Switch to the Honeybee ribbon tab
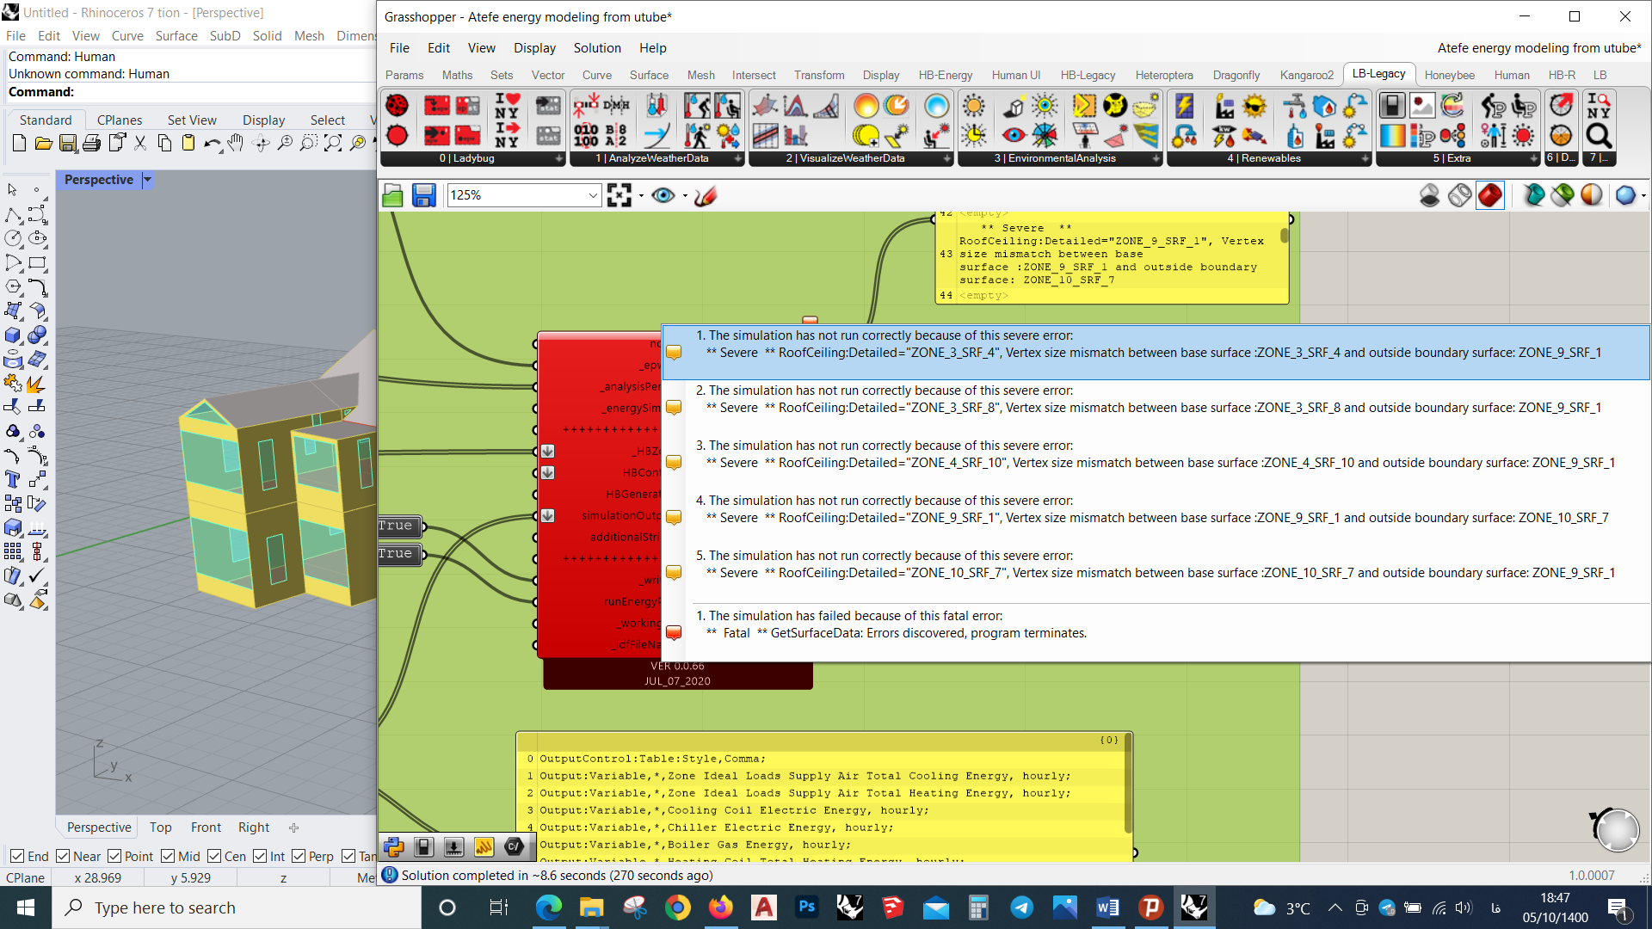The width and height of the screenshot is (1652, 929). pyautogui.click(x=1449, y=75)
